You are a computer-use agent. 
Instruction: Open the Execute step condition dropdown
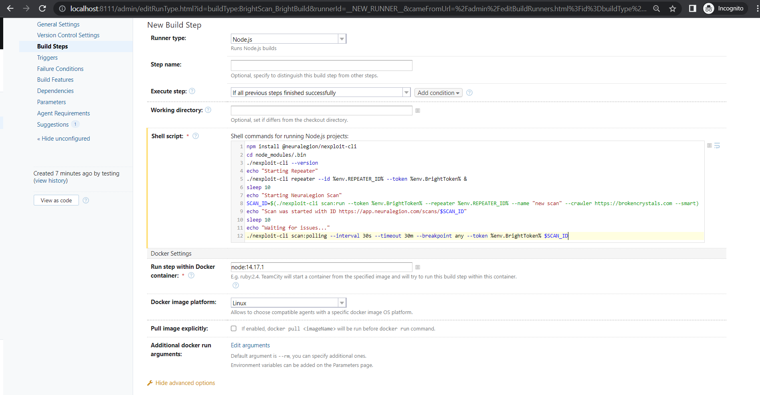click(321, 93)
